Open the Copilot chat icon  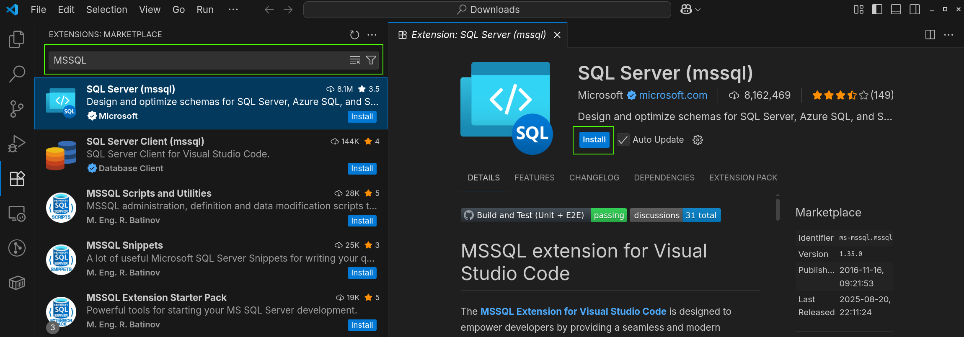click(686, 10)
